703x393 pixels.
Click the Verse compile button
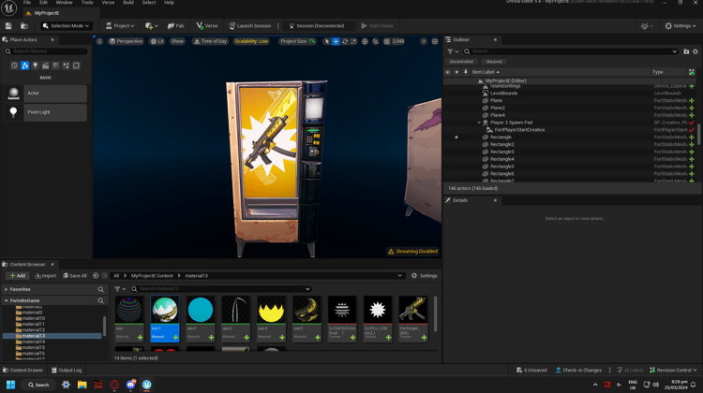point(207,26)
